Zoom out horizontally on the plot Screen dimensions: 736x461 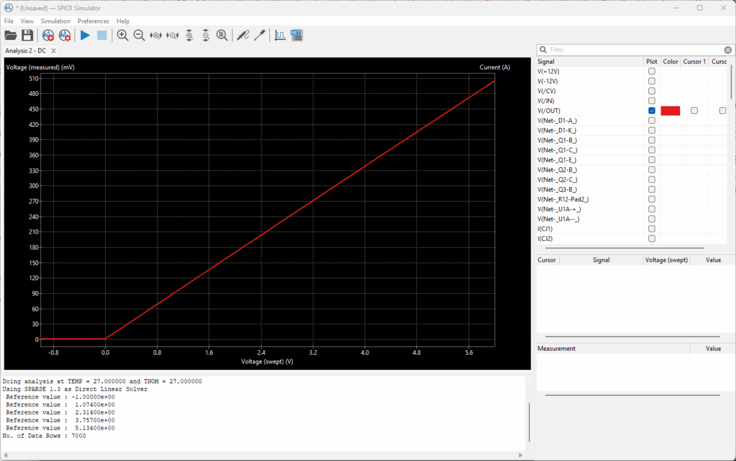coord(172,36)
